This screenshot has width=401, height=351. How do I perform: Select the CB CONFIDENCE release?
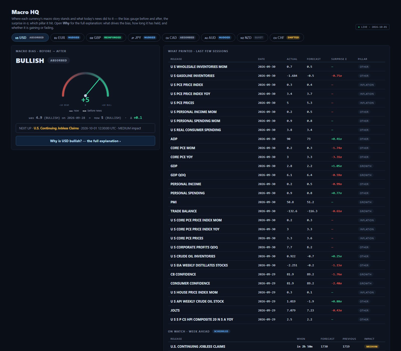coord(276,274)
